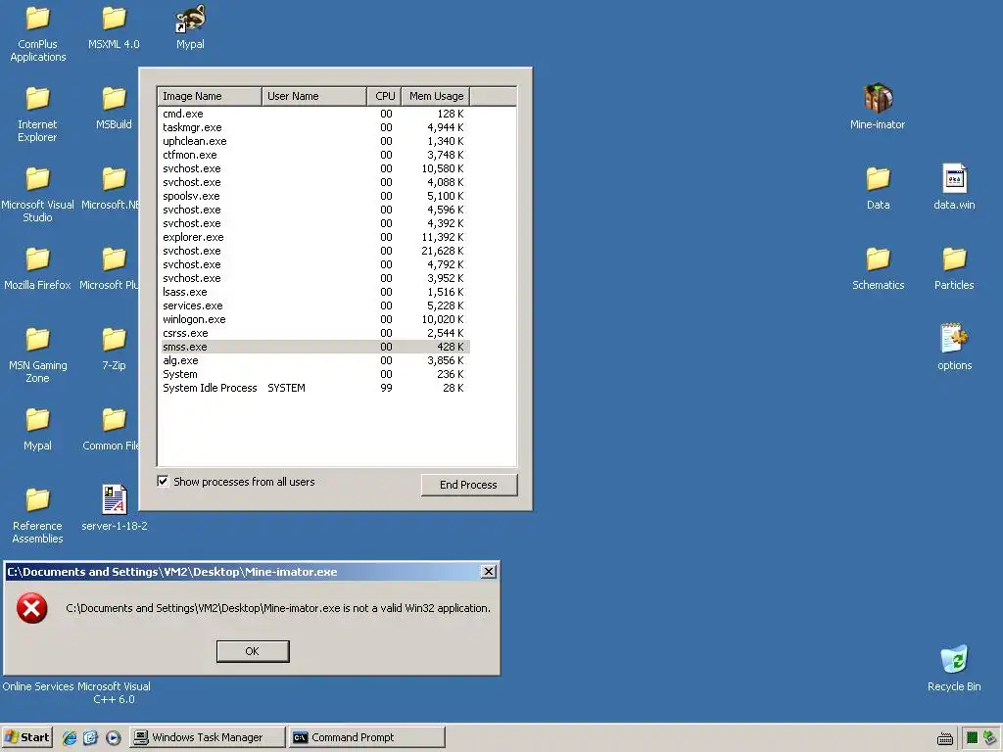Select the alg.exe process row
The width and height of the screenshot is (1003, 752).
pyautogui.click(x=314, y=360)
